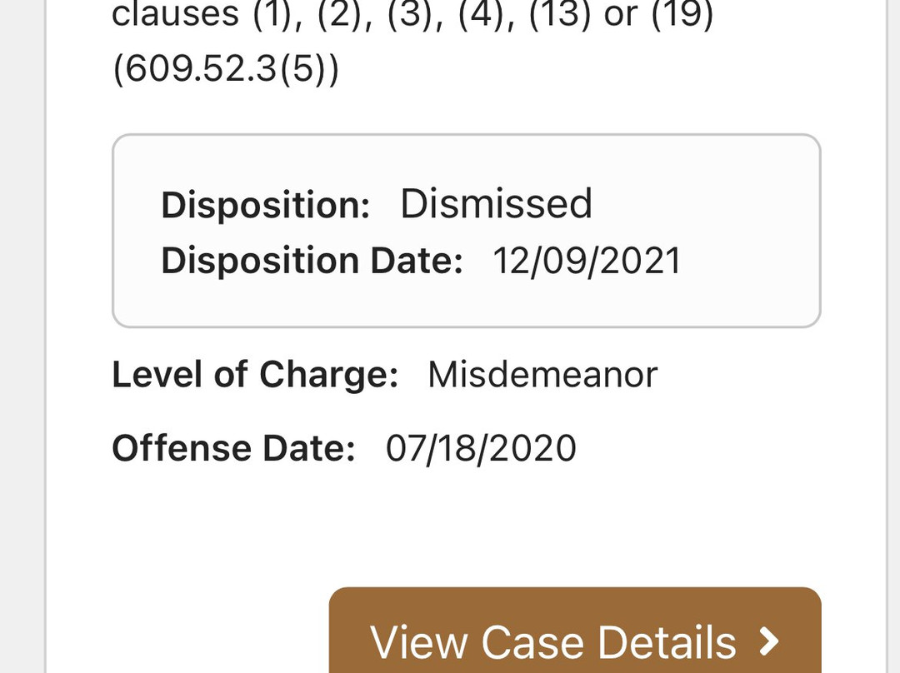Click the Dismissed disposition value

click(496, 204)
